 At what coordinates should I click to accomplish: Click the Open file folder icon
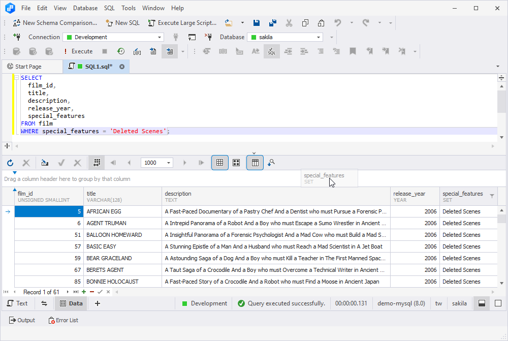[x=229, y=23]
